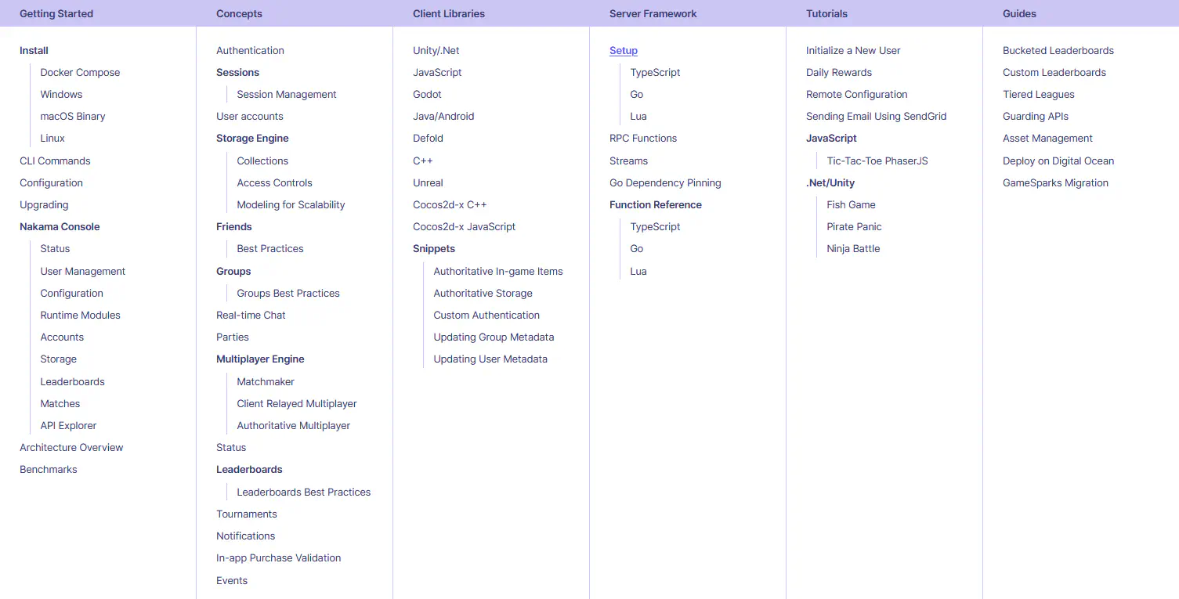Open the Deploy on Digital Ocean guide
The width and height of the screenshot is (1179, 599).
click(x=1058, y=161)
